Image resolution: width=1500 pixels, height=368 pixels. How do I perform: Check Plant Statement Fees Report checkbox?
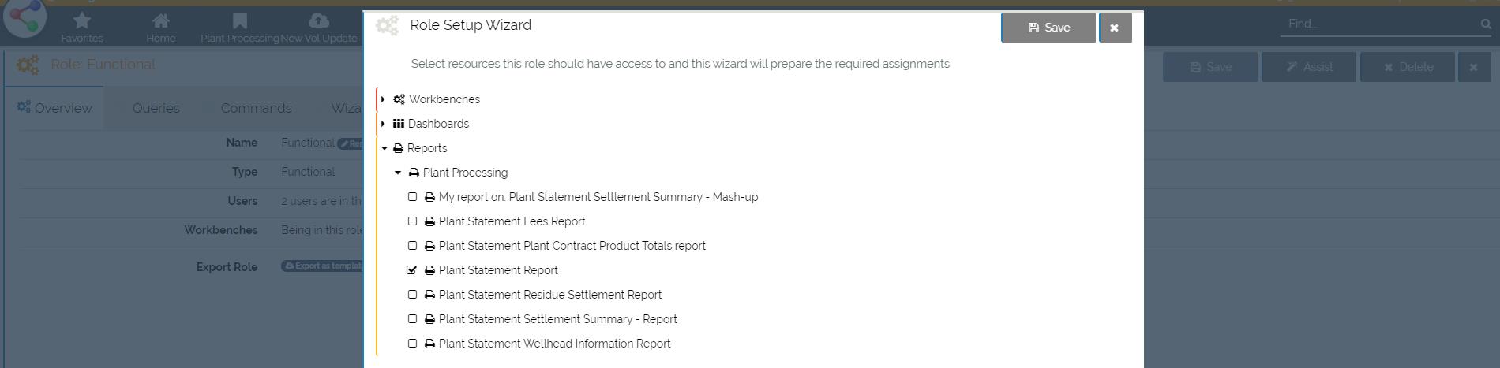412,221
